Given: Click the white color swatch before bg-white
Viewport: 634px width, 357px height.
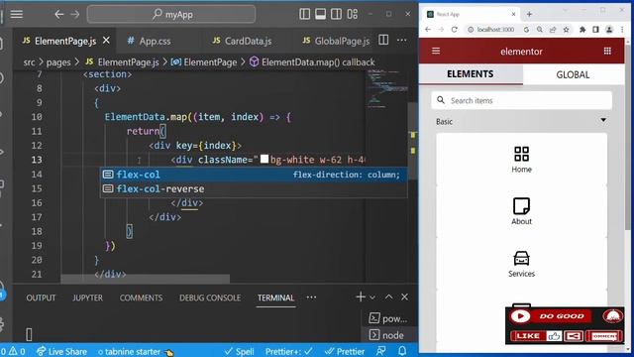Looking at the screenshot, I should click(x=264, y=159).
